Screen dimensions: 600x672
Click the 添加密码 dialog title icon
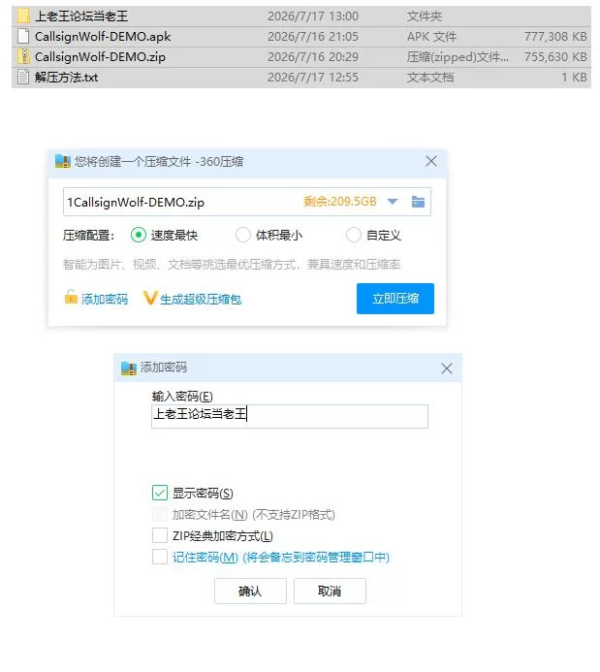(129, 368)
